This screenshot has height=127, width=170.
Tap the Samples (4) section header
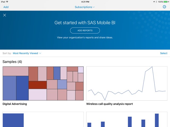[12, 62]
